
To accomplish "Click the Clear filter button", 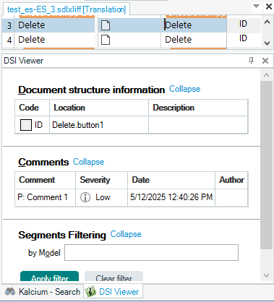I will 114,276.
